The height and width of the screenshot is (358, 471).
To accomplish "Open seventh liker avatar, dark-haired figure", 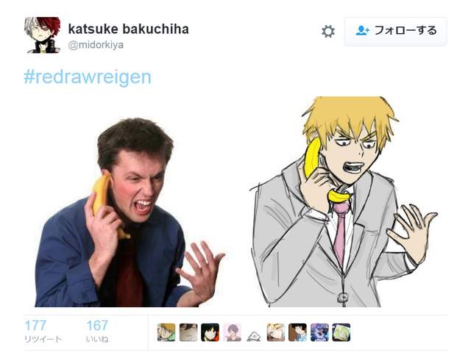I will tap(297, 332).
